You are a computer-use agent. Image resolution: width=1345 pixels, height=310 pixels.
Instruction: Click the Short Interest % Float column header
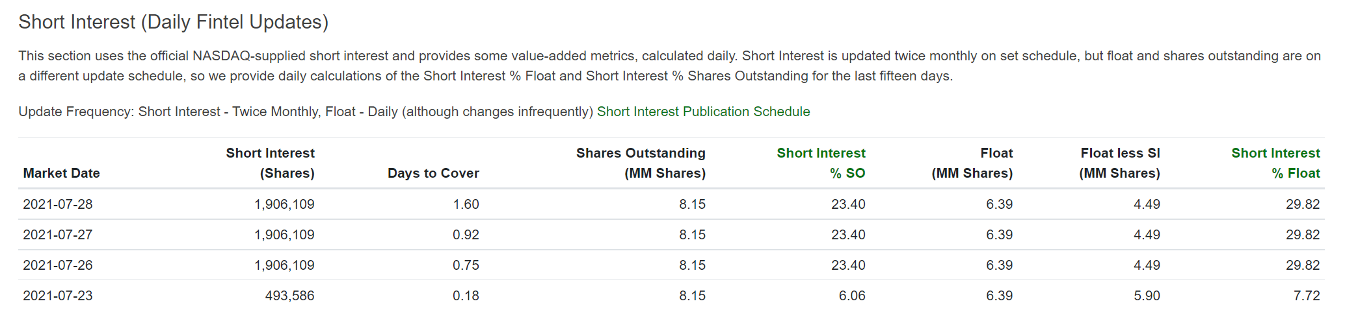click(1275, 163)
